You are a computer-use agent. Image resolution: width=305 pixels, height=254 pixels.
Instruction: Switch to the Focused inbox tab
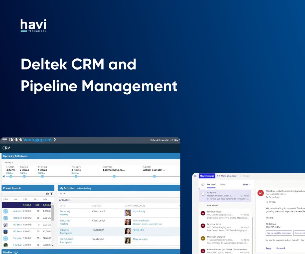click(x=211, y=184)
